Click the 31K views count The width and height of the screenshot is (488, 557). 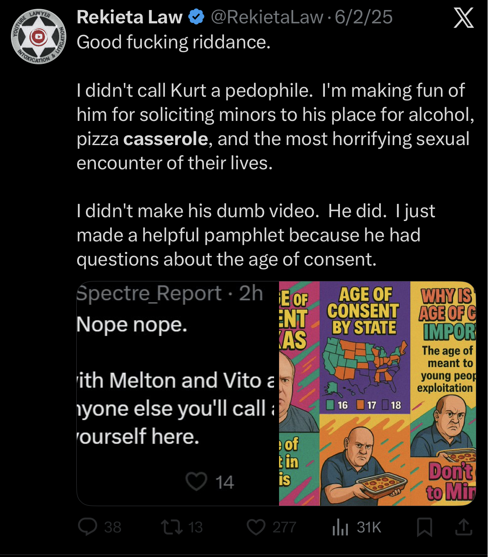tap(369, 527)
